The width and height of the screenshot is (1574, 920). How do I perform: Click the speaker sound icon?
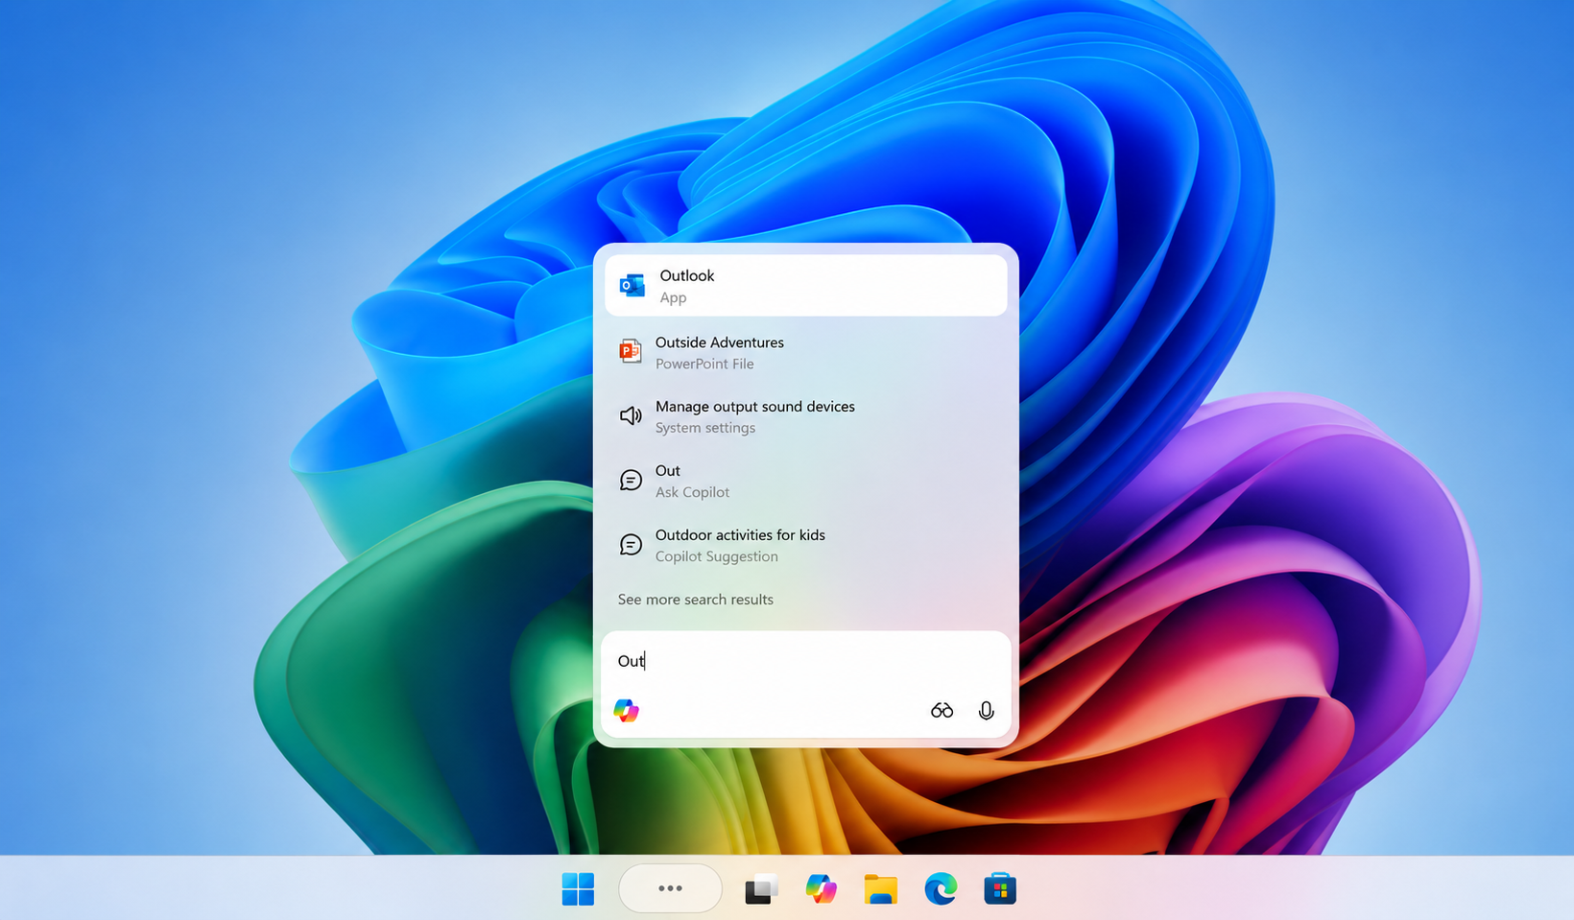631,415
